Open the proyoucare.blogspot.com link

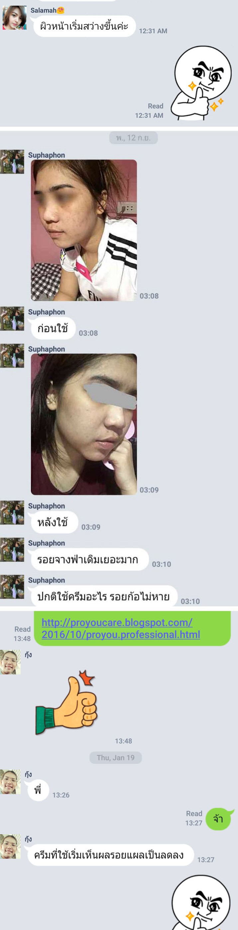[120, 628]
